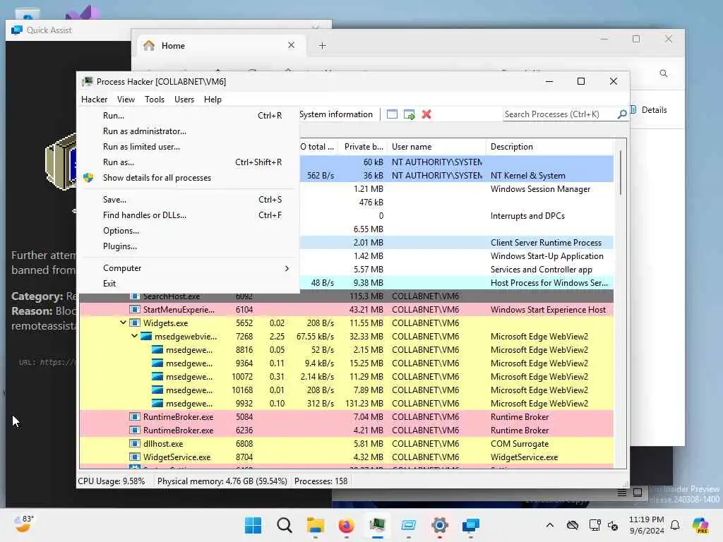Click the Home icon in Explorer tab
Viewport: 723px width, 542px height.
(x=149, y=46)
